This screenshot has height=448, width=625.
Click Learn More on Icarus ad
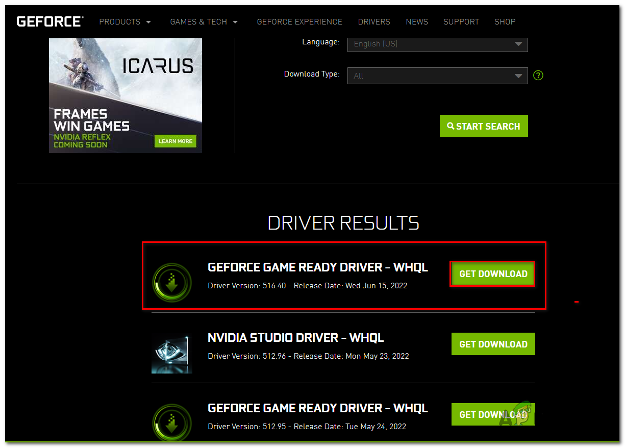click(176, 141)
